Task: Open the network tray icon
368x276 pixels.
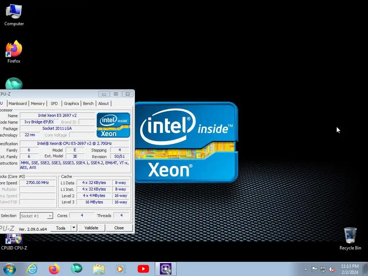Action: pyautogui.click(x=323, y=269)
